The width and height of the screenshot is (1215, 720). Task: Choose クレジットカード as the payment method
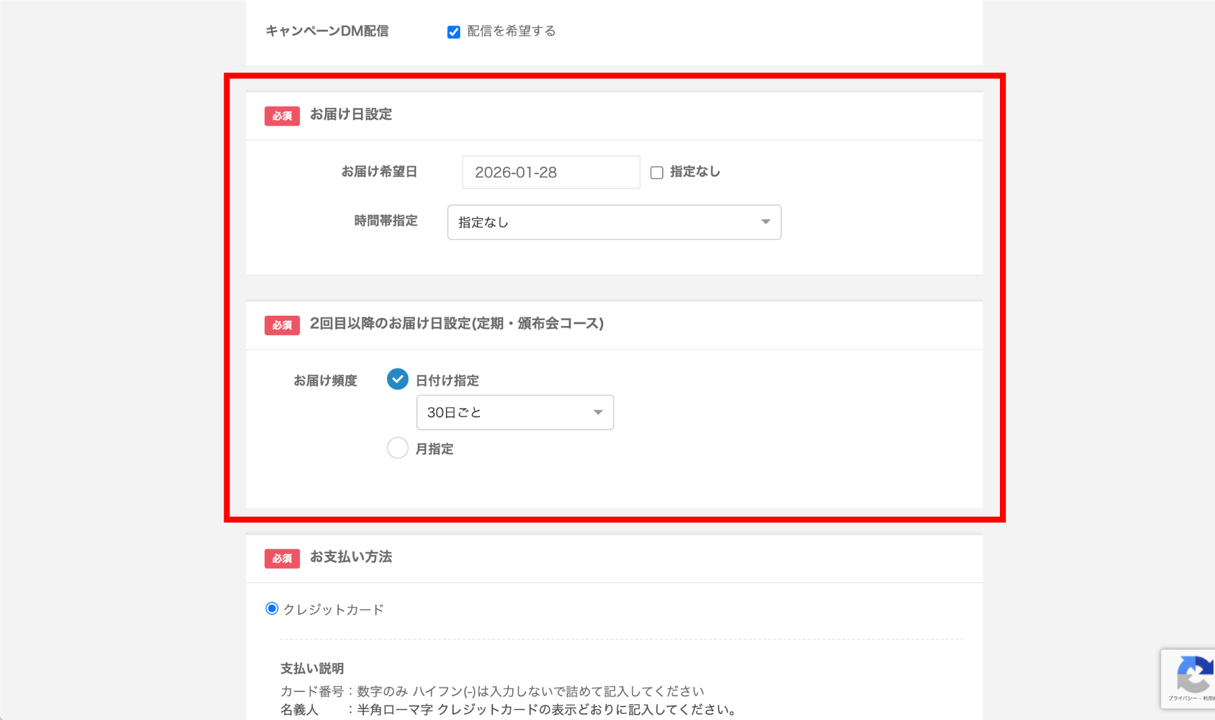272,609
